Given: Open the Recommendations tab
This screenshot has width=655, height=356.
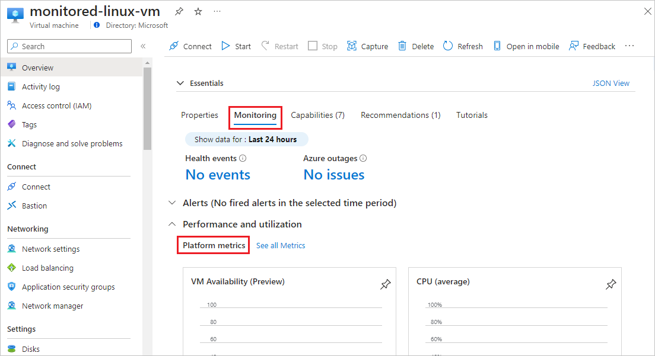Looking at the screenshot, I should click(x=400, y=115).
